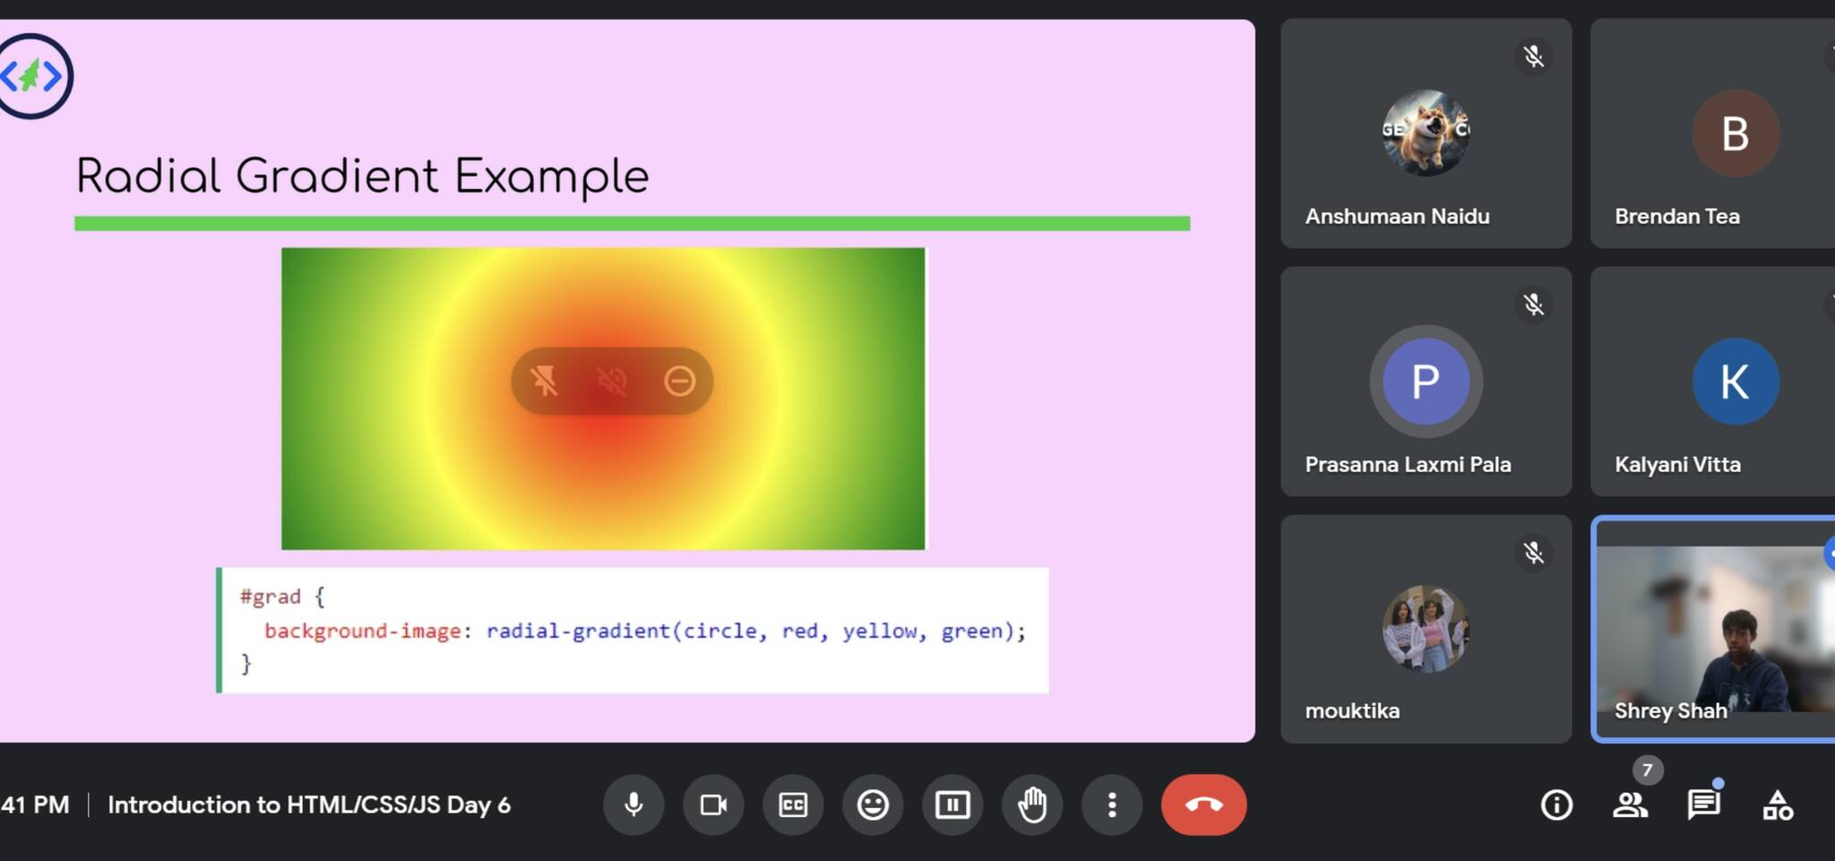
Task: Open the three-dot more options menu
Action: [1112, 805]
